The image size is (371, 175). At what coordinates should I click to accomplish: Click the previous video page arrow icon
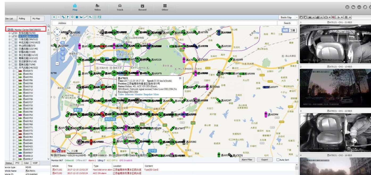click(301, 17)
